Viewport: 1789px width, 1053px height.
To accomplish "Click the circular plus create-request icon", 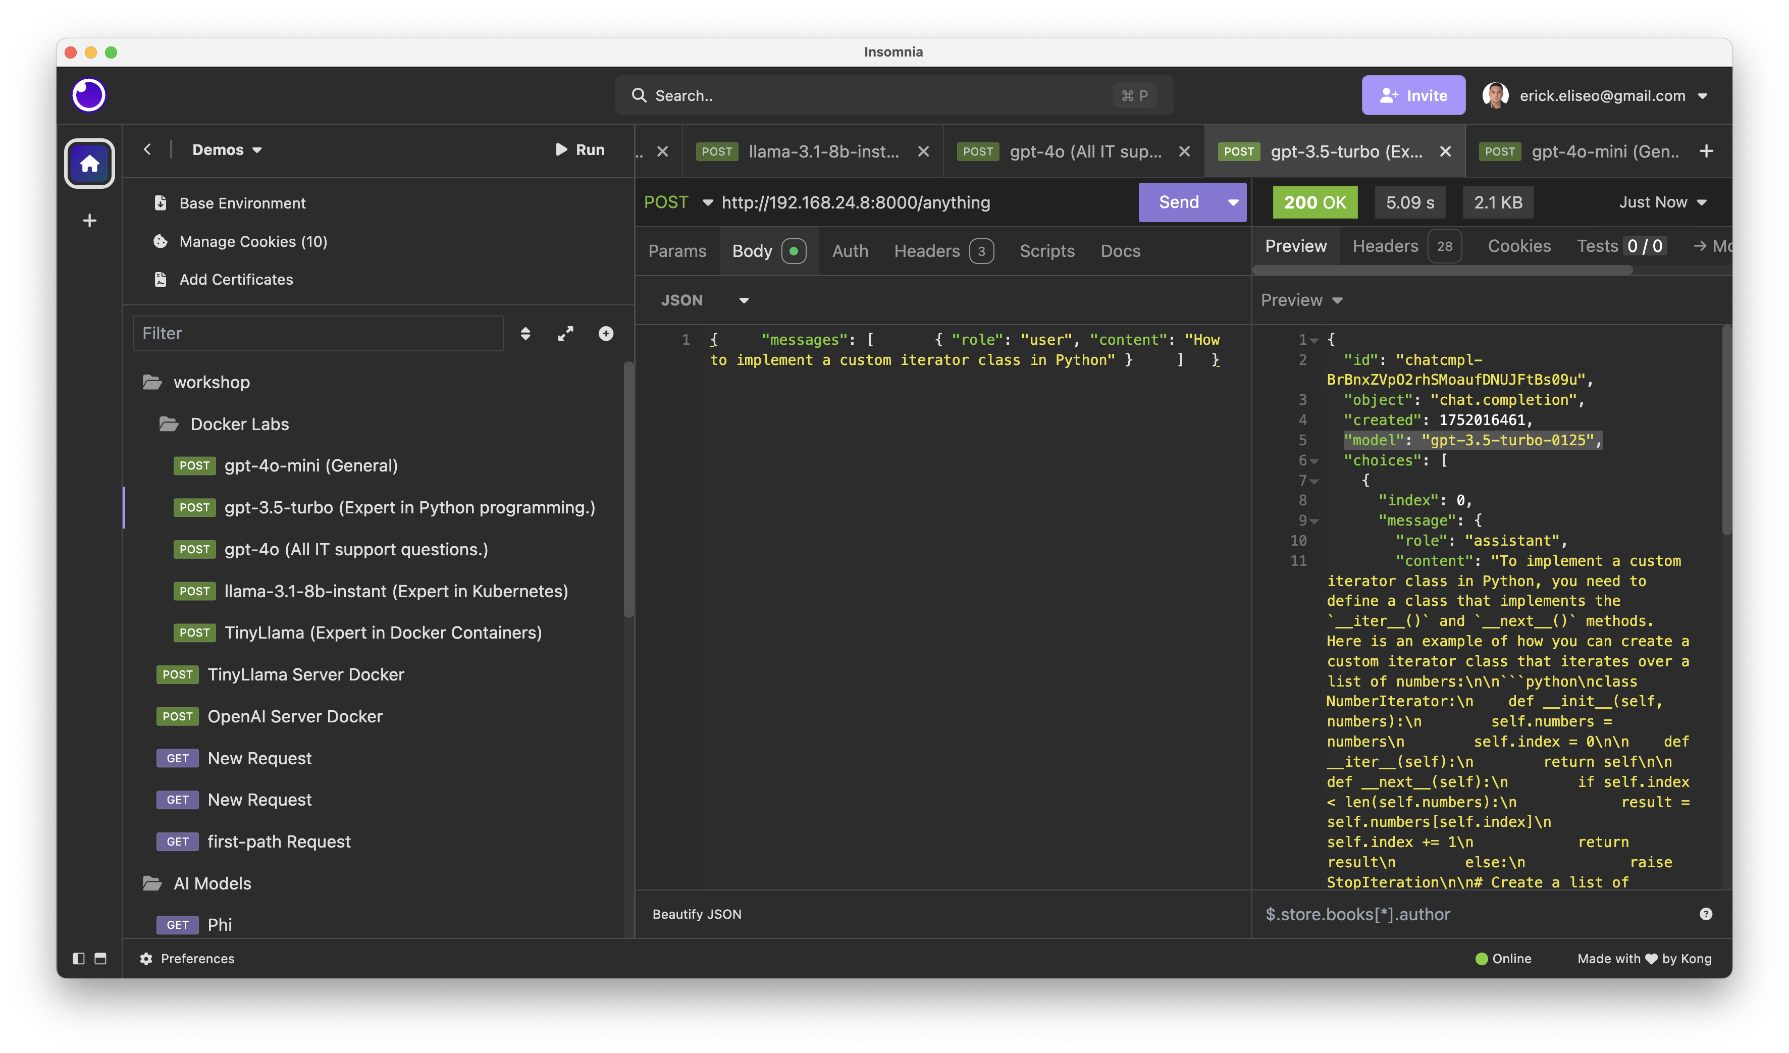I will 606,334.
